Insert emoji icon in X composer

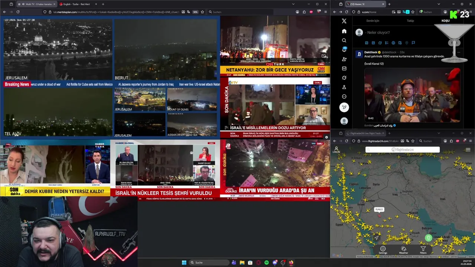[x=393, y=43]
